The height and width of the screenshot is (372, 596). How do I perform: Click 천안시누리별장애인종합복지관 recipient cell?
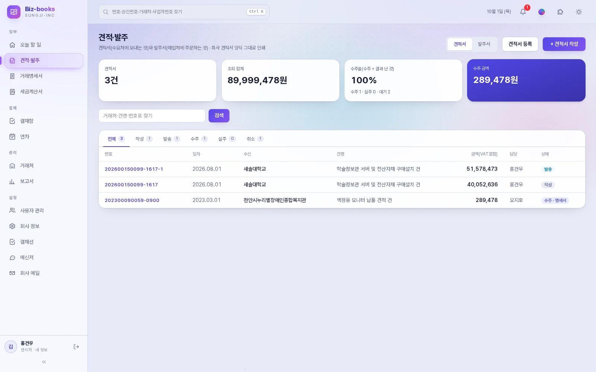click(x=275, y=200)
